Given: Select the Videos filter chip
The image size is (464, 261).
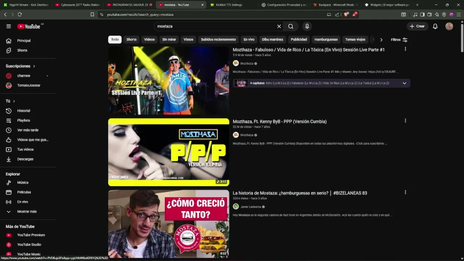Looking at the screenshot, I should [x=149, y=40].
